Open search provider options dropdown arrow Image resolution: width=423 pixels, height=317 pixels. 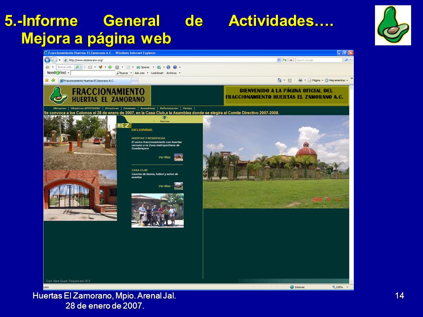350,60
